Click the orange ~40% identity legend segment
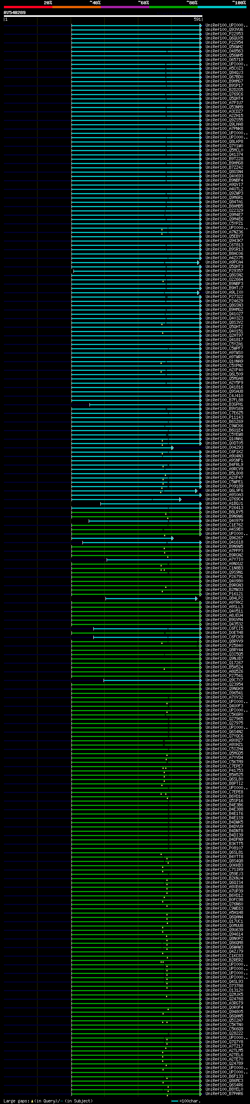Screen dimensions: 250x1104 [77, 7]
